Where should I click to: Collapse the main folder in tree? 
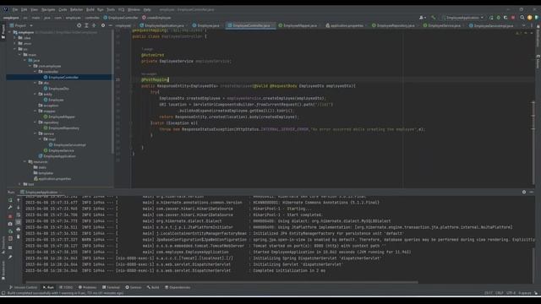point(20,55)
